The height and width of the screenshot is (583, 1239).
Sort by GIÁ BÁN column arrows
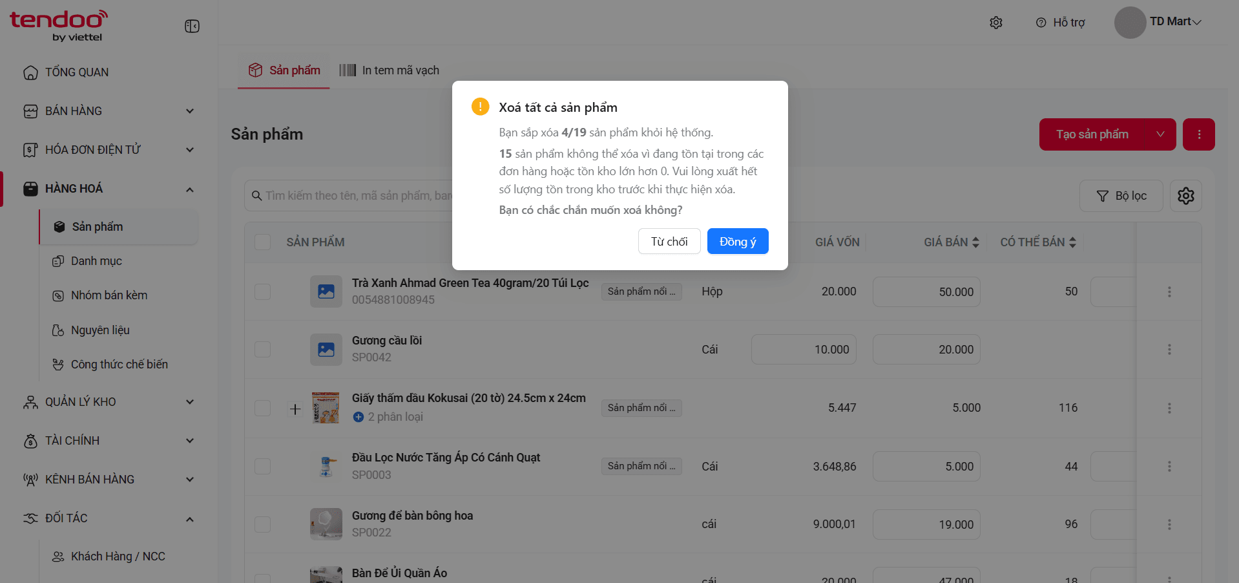click(975, 242)
